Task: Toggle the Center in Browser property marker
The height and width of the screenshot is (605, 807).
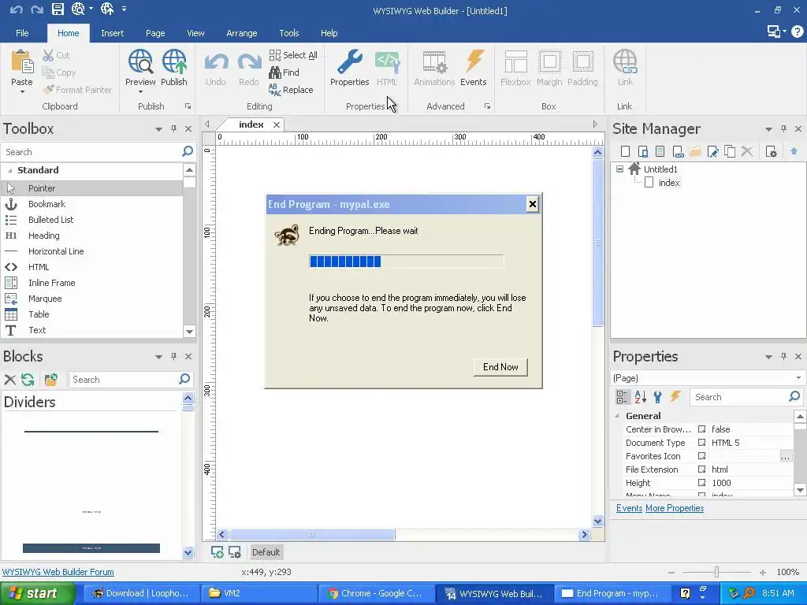Action: (701, 429)
